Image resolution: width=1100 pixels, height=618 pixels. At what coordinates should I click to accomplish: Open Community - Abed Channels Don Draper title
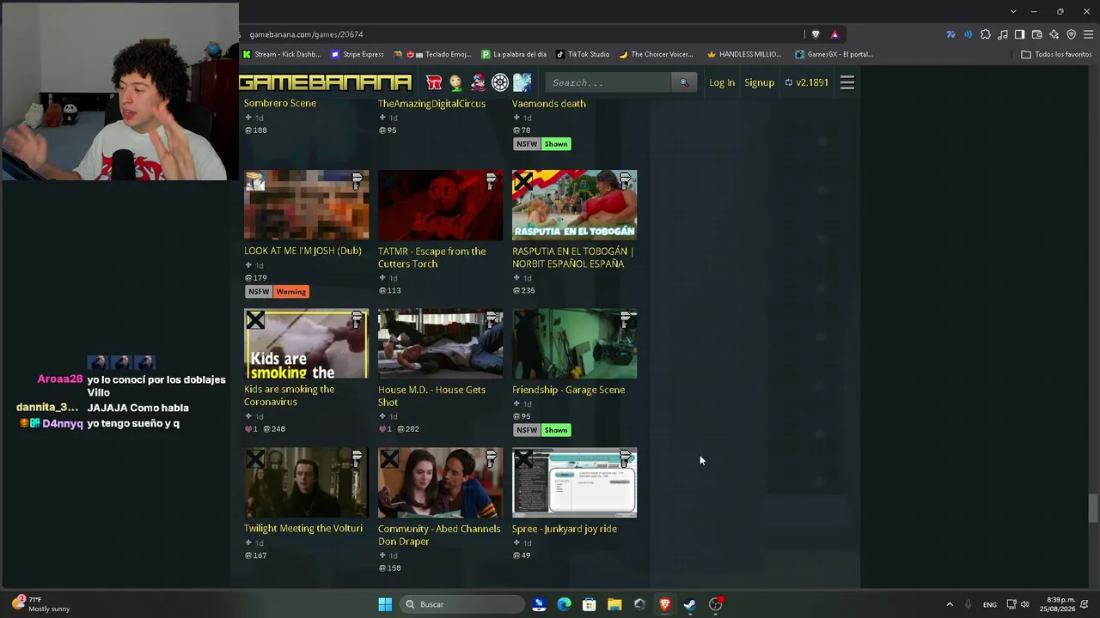439,535
